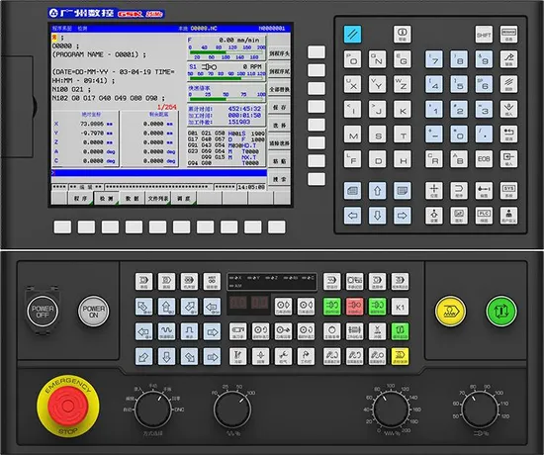Select the 到程序头 on-screen side softkey
This screenshot has height=455, width=544.
point(279,53)
